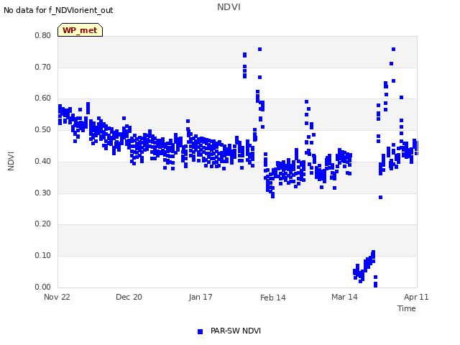The image size is (460, 345).
Task: Click the blue PAR-SW NDVI legend marker
Action: click(x=200, y=331)
